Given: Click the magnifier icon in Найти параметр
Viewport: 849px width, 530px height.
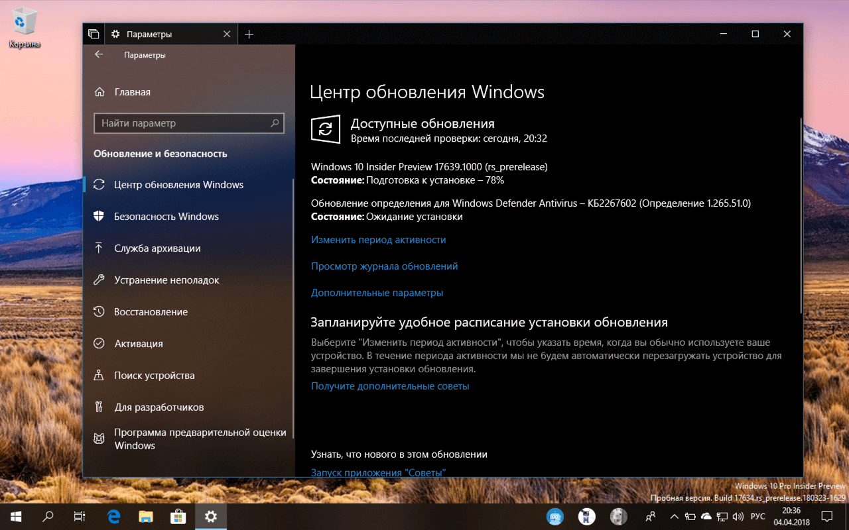Looking at the screenshot, I should pos(275,123).
